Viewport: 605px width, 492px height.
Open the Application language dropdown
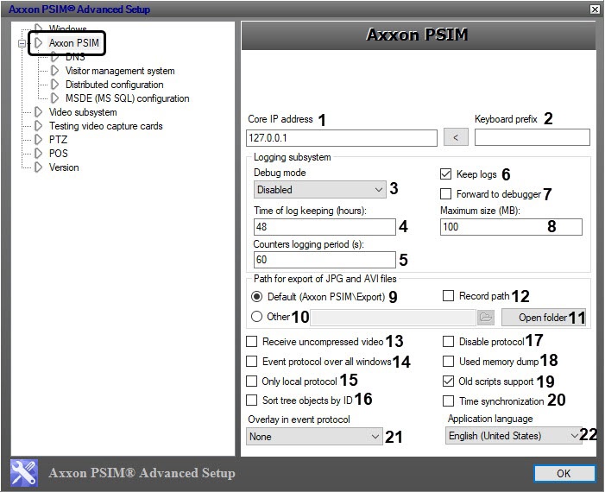pos(514,436)
